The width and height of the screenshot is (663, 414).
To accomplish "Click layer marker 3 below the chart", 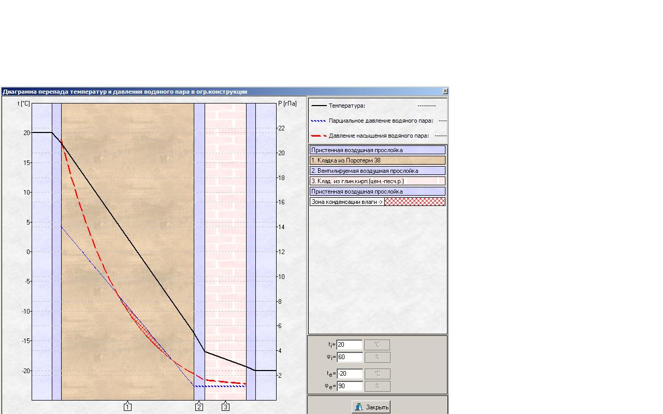I will click(x=225, y=407).
